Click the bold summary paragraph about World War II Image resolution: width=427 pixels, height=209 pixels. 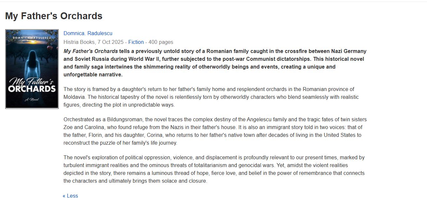[215, 63]
